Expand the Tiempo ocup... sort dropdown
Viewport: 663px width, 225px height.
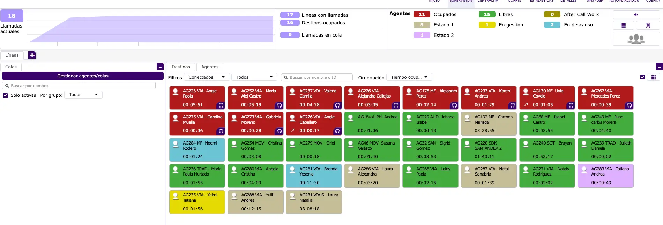point(409,77)
